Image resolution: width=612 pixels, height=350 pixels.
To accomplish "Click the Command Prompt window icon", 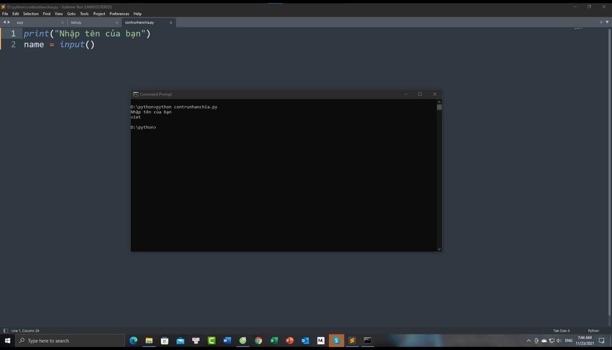I will point(136,94).
